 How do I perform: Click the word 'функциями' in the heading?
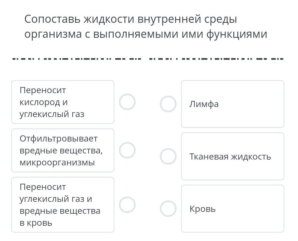(237, 34)
